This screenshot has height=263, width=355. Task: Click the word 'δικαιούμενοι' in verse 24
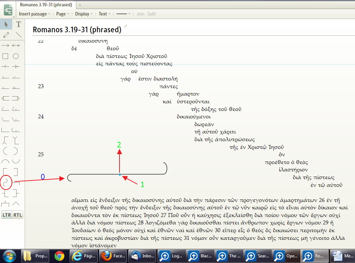click(194, 117)
